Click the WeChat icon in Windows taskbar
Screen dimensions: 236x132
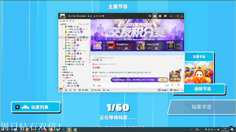click(x=57, y=129)
